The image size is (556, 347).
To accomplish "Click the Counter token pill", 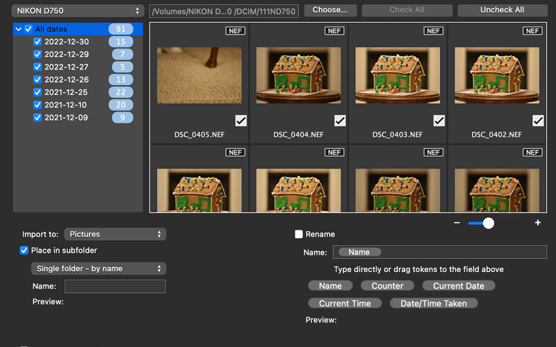I will pyautogui.click(x=387, y=286).
